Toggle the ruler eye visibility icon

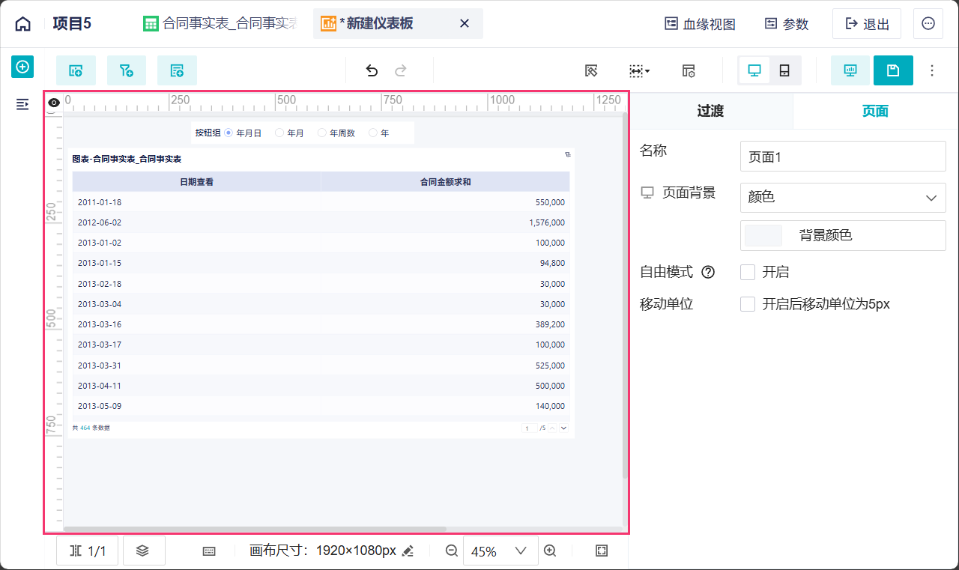point(54,103)
